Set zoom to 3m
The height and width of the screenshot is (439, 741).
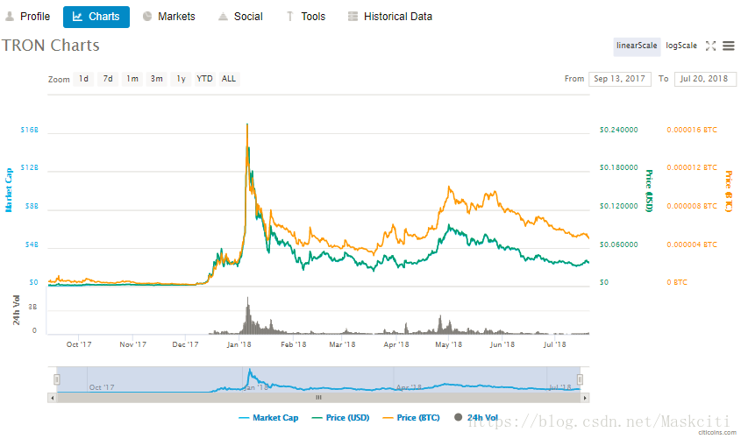point(157,79)
